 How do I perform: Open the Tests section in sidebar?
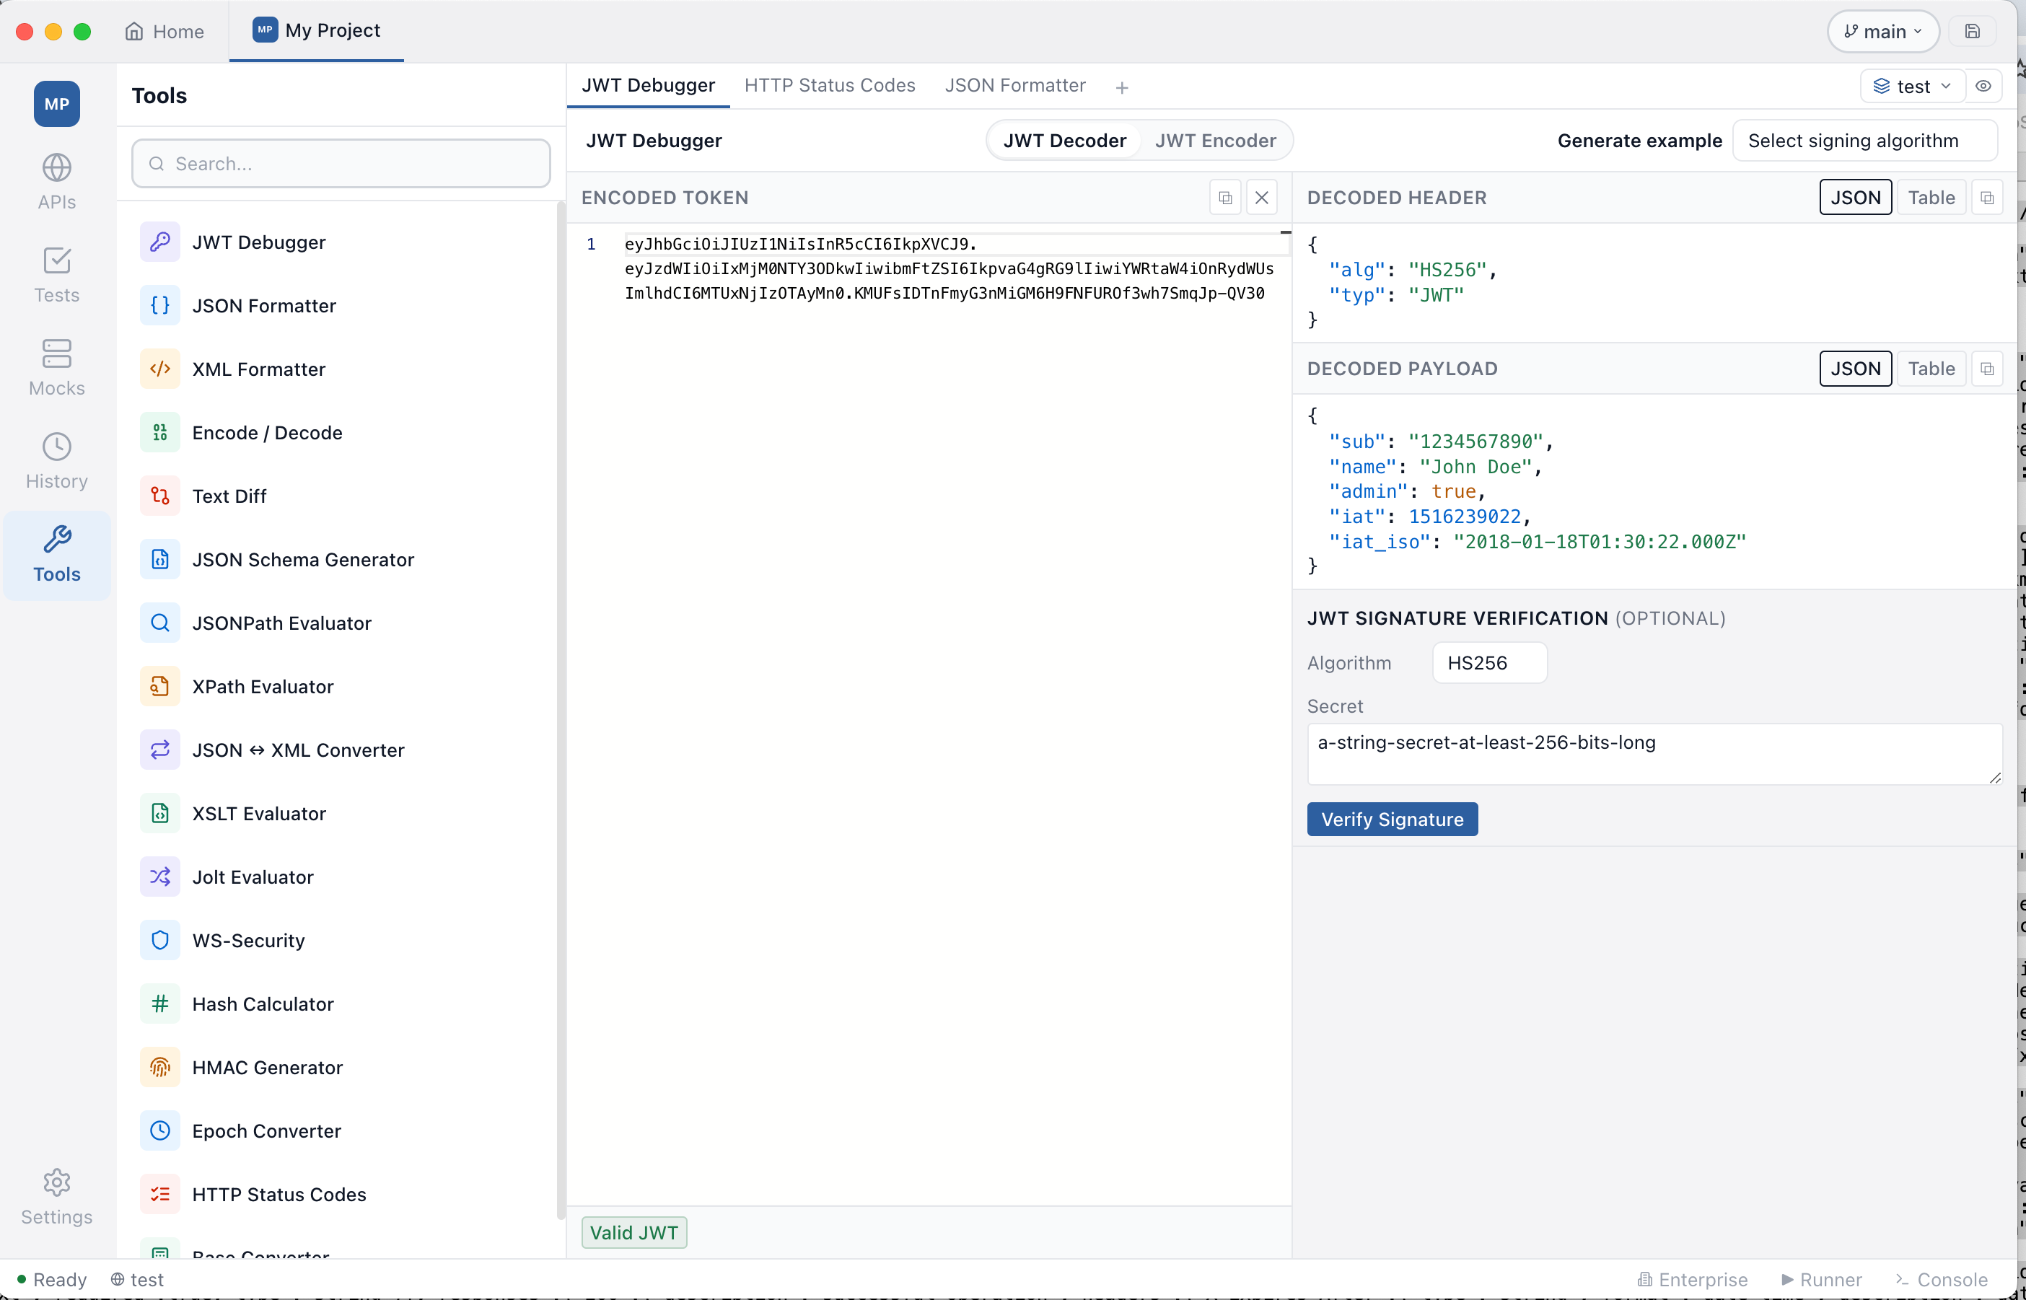[x=56, y=274]
